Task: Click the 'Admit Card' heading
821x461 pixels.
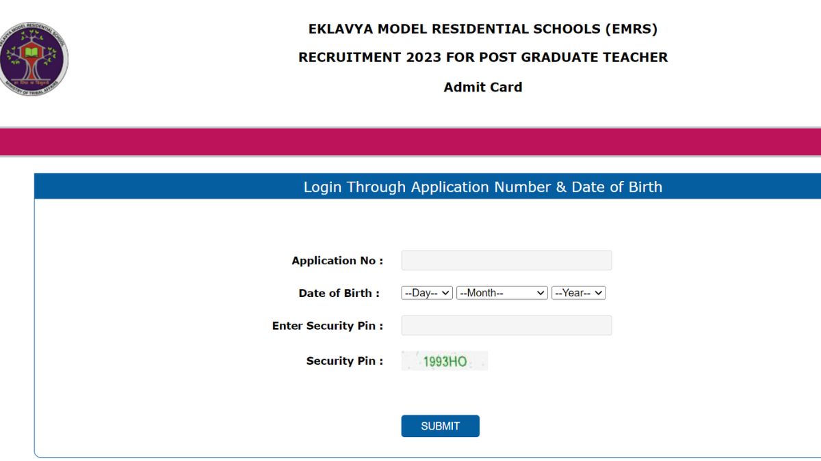Action: tap(483, 87)
